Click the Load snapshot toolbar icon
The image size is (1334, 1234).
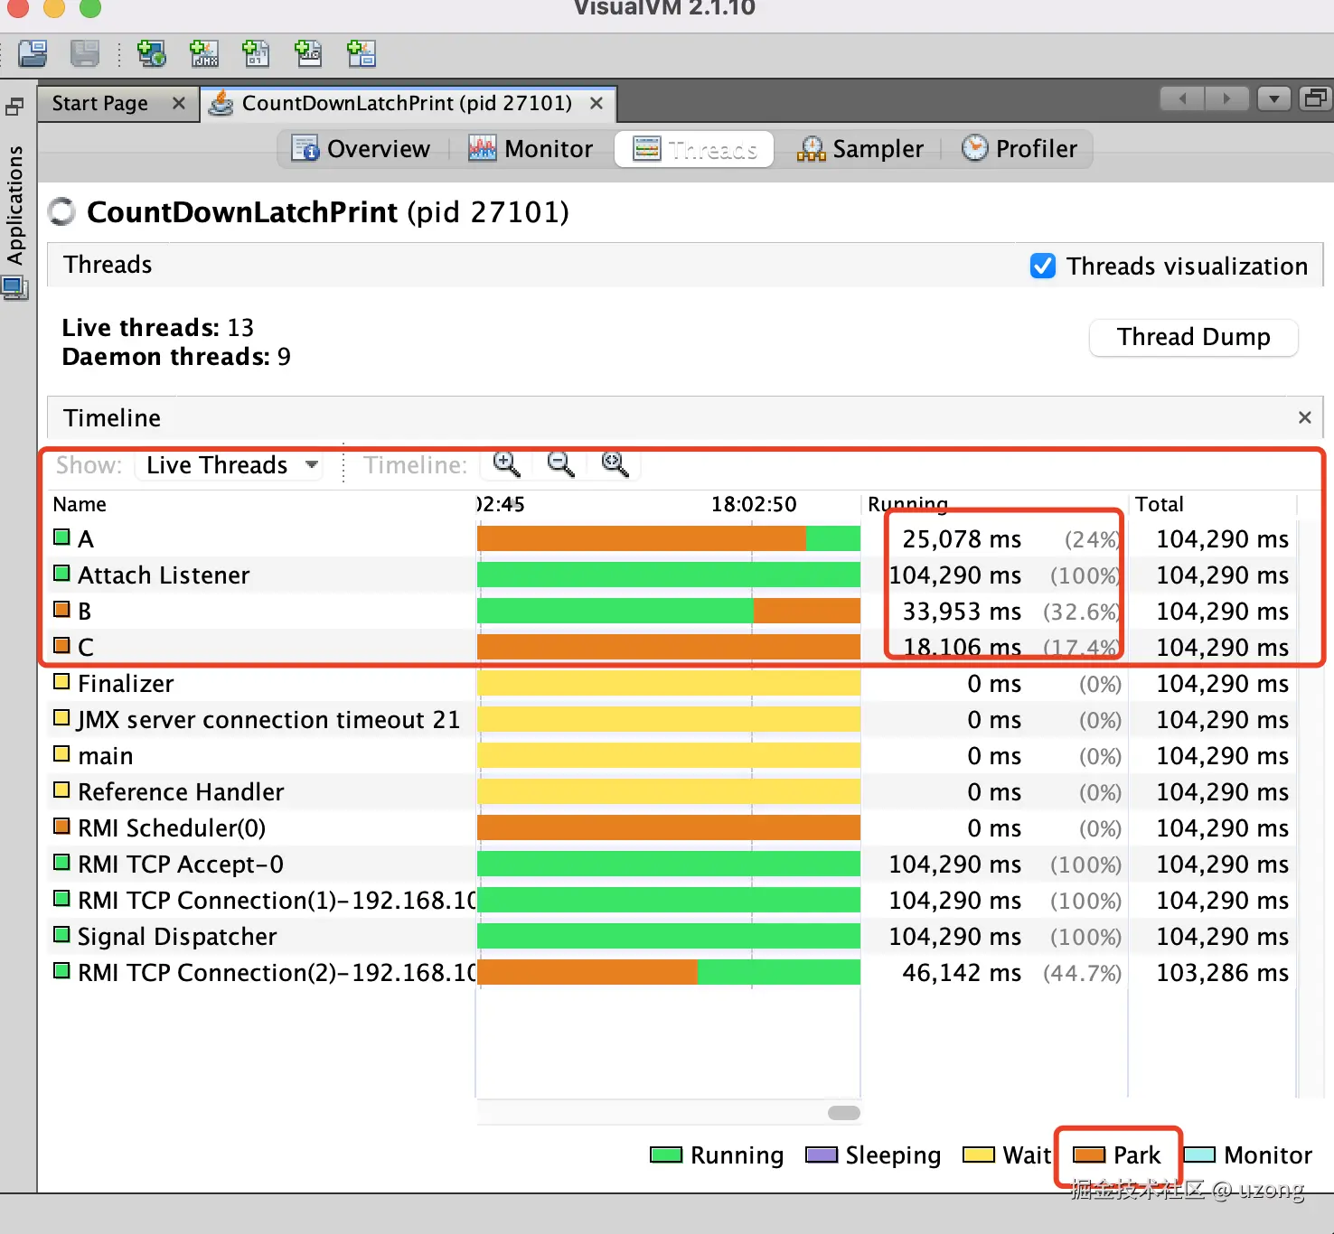point(33,54)
